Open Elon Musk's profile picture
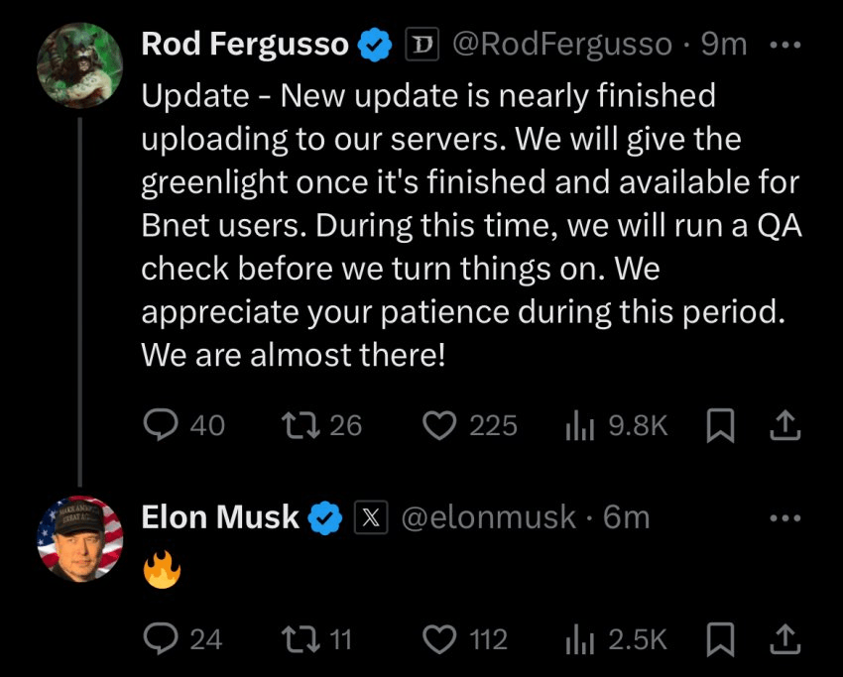The width and height of the screenshot is (843, 677). tap(79, 538)
